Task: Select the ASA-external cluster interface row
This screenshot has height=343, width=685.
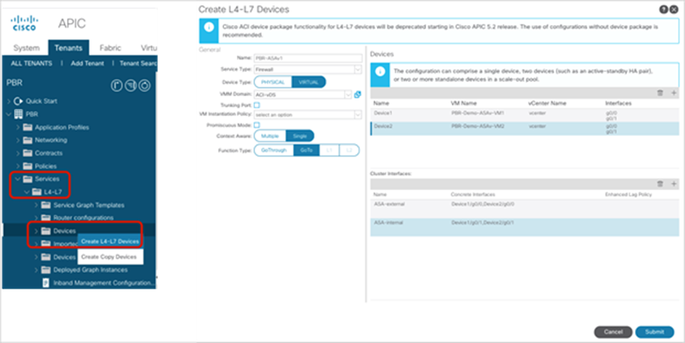Action: pyautogui.click(x=525, y=209)
